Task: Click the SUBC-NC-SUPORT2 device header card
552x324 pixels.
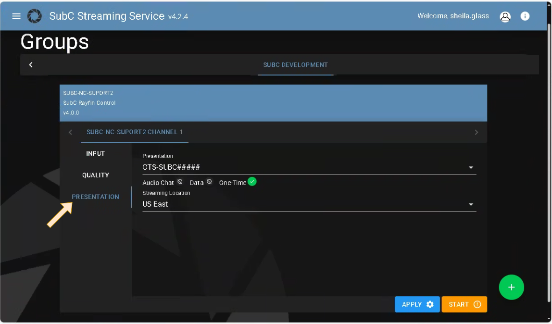Action: click(x=273, y=103)
